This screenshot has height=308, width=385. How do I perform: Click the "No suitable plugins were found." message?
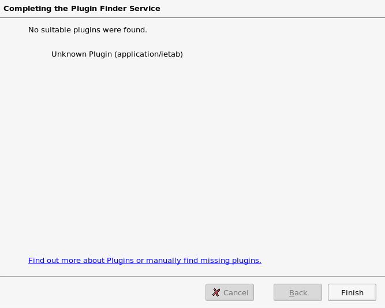[x=88, y=29]
